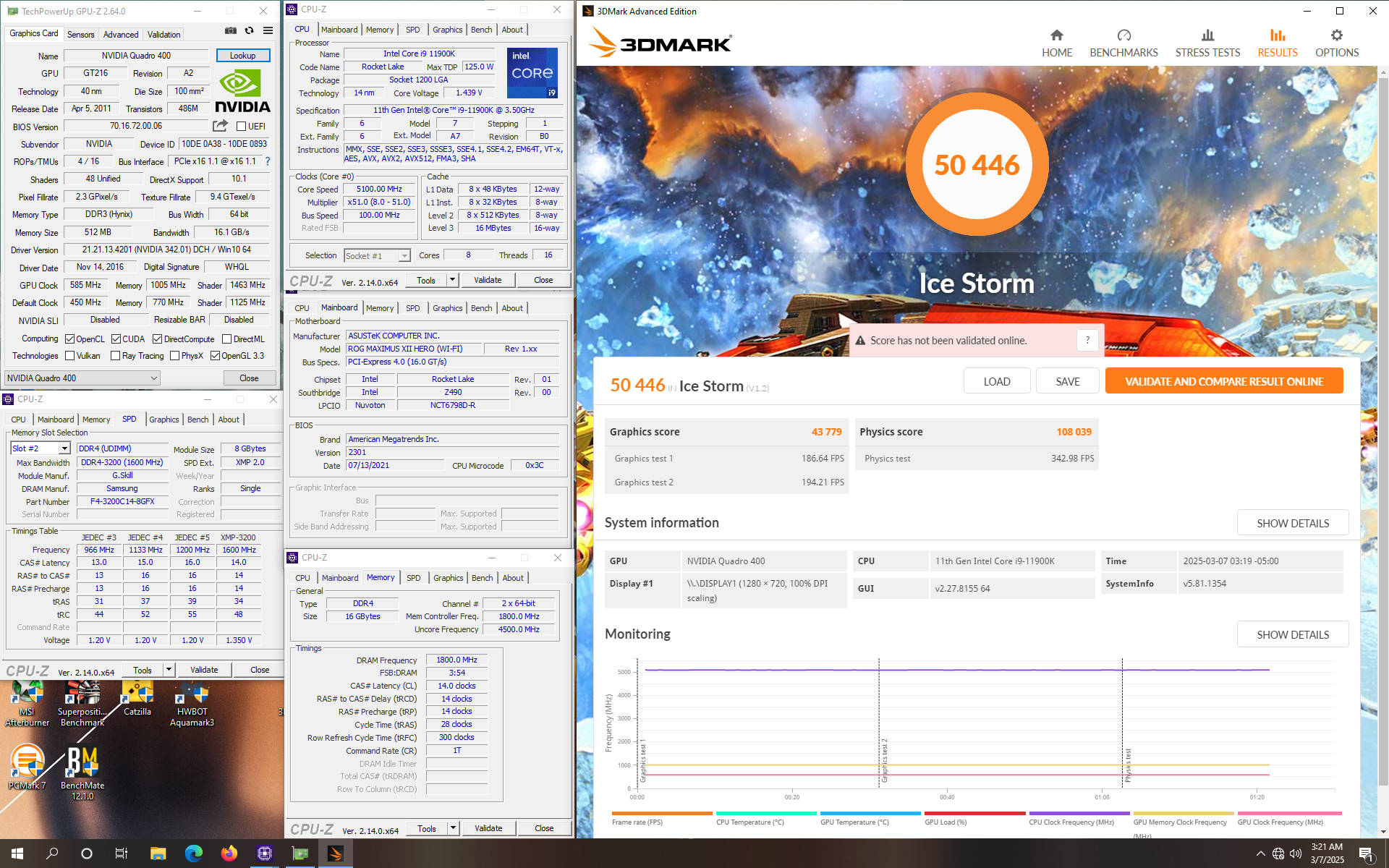1389x868 pixels.
Task: Open the GPU-Z hamburger menu
Action: coord(268,30)
